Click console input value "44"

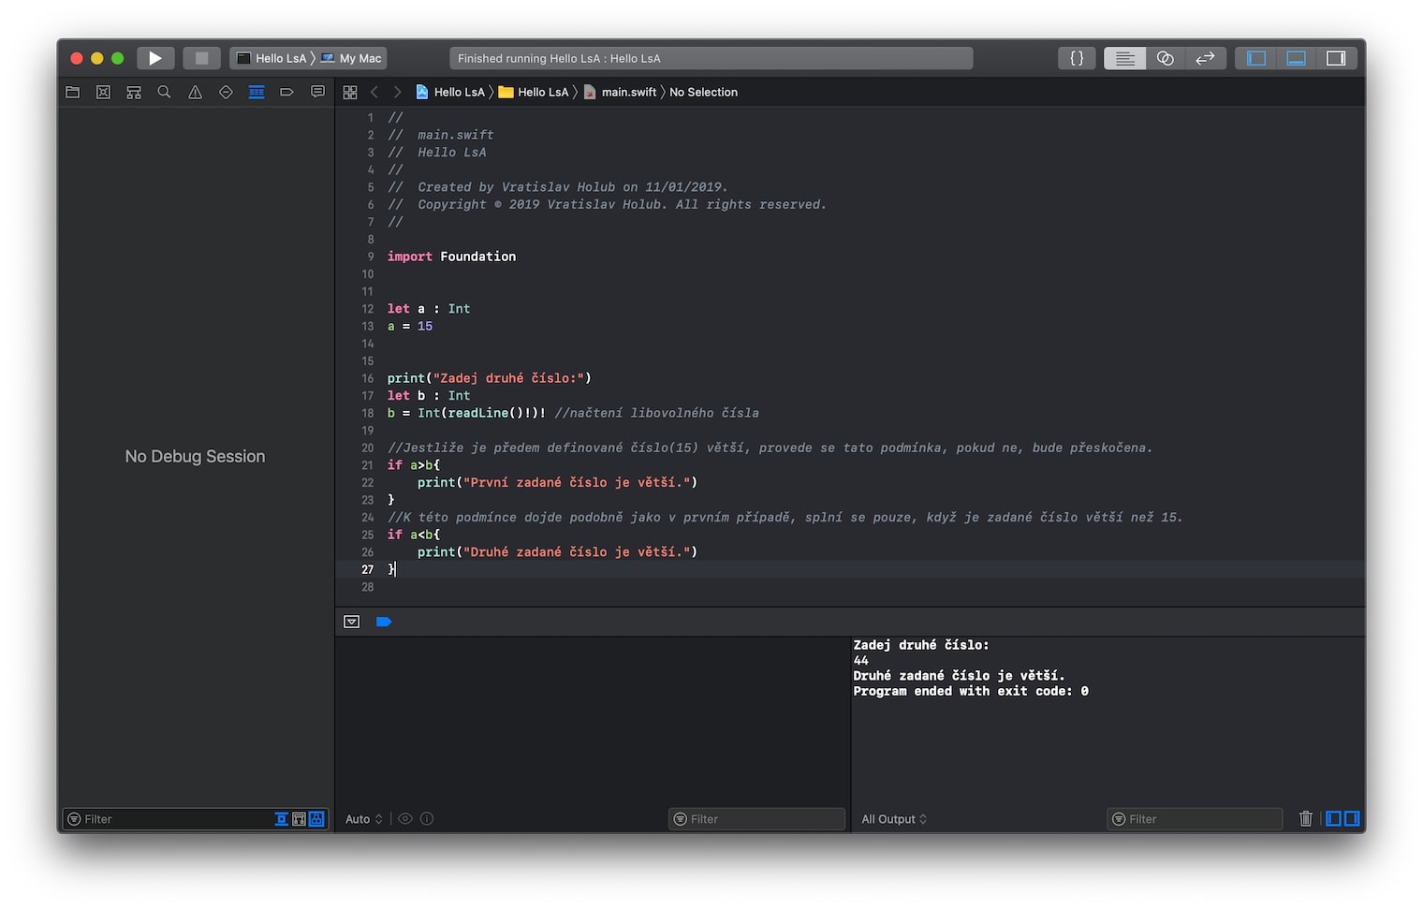pos(861,661)
